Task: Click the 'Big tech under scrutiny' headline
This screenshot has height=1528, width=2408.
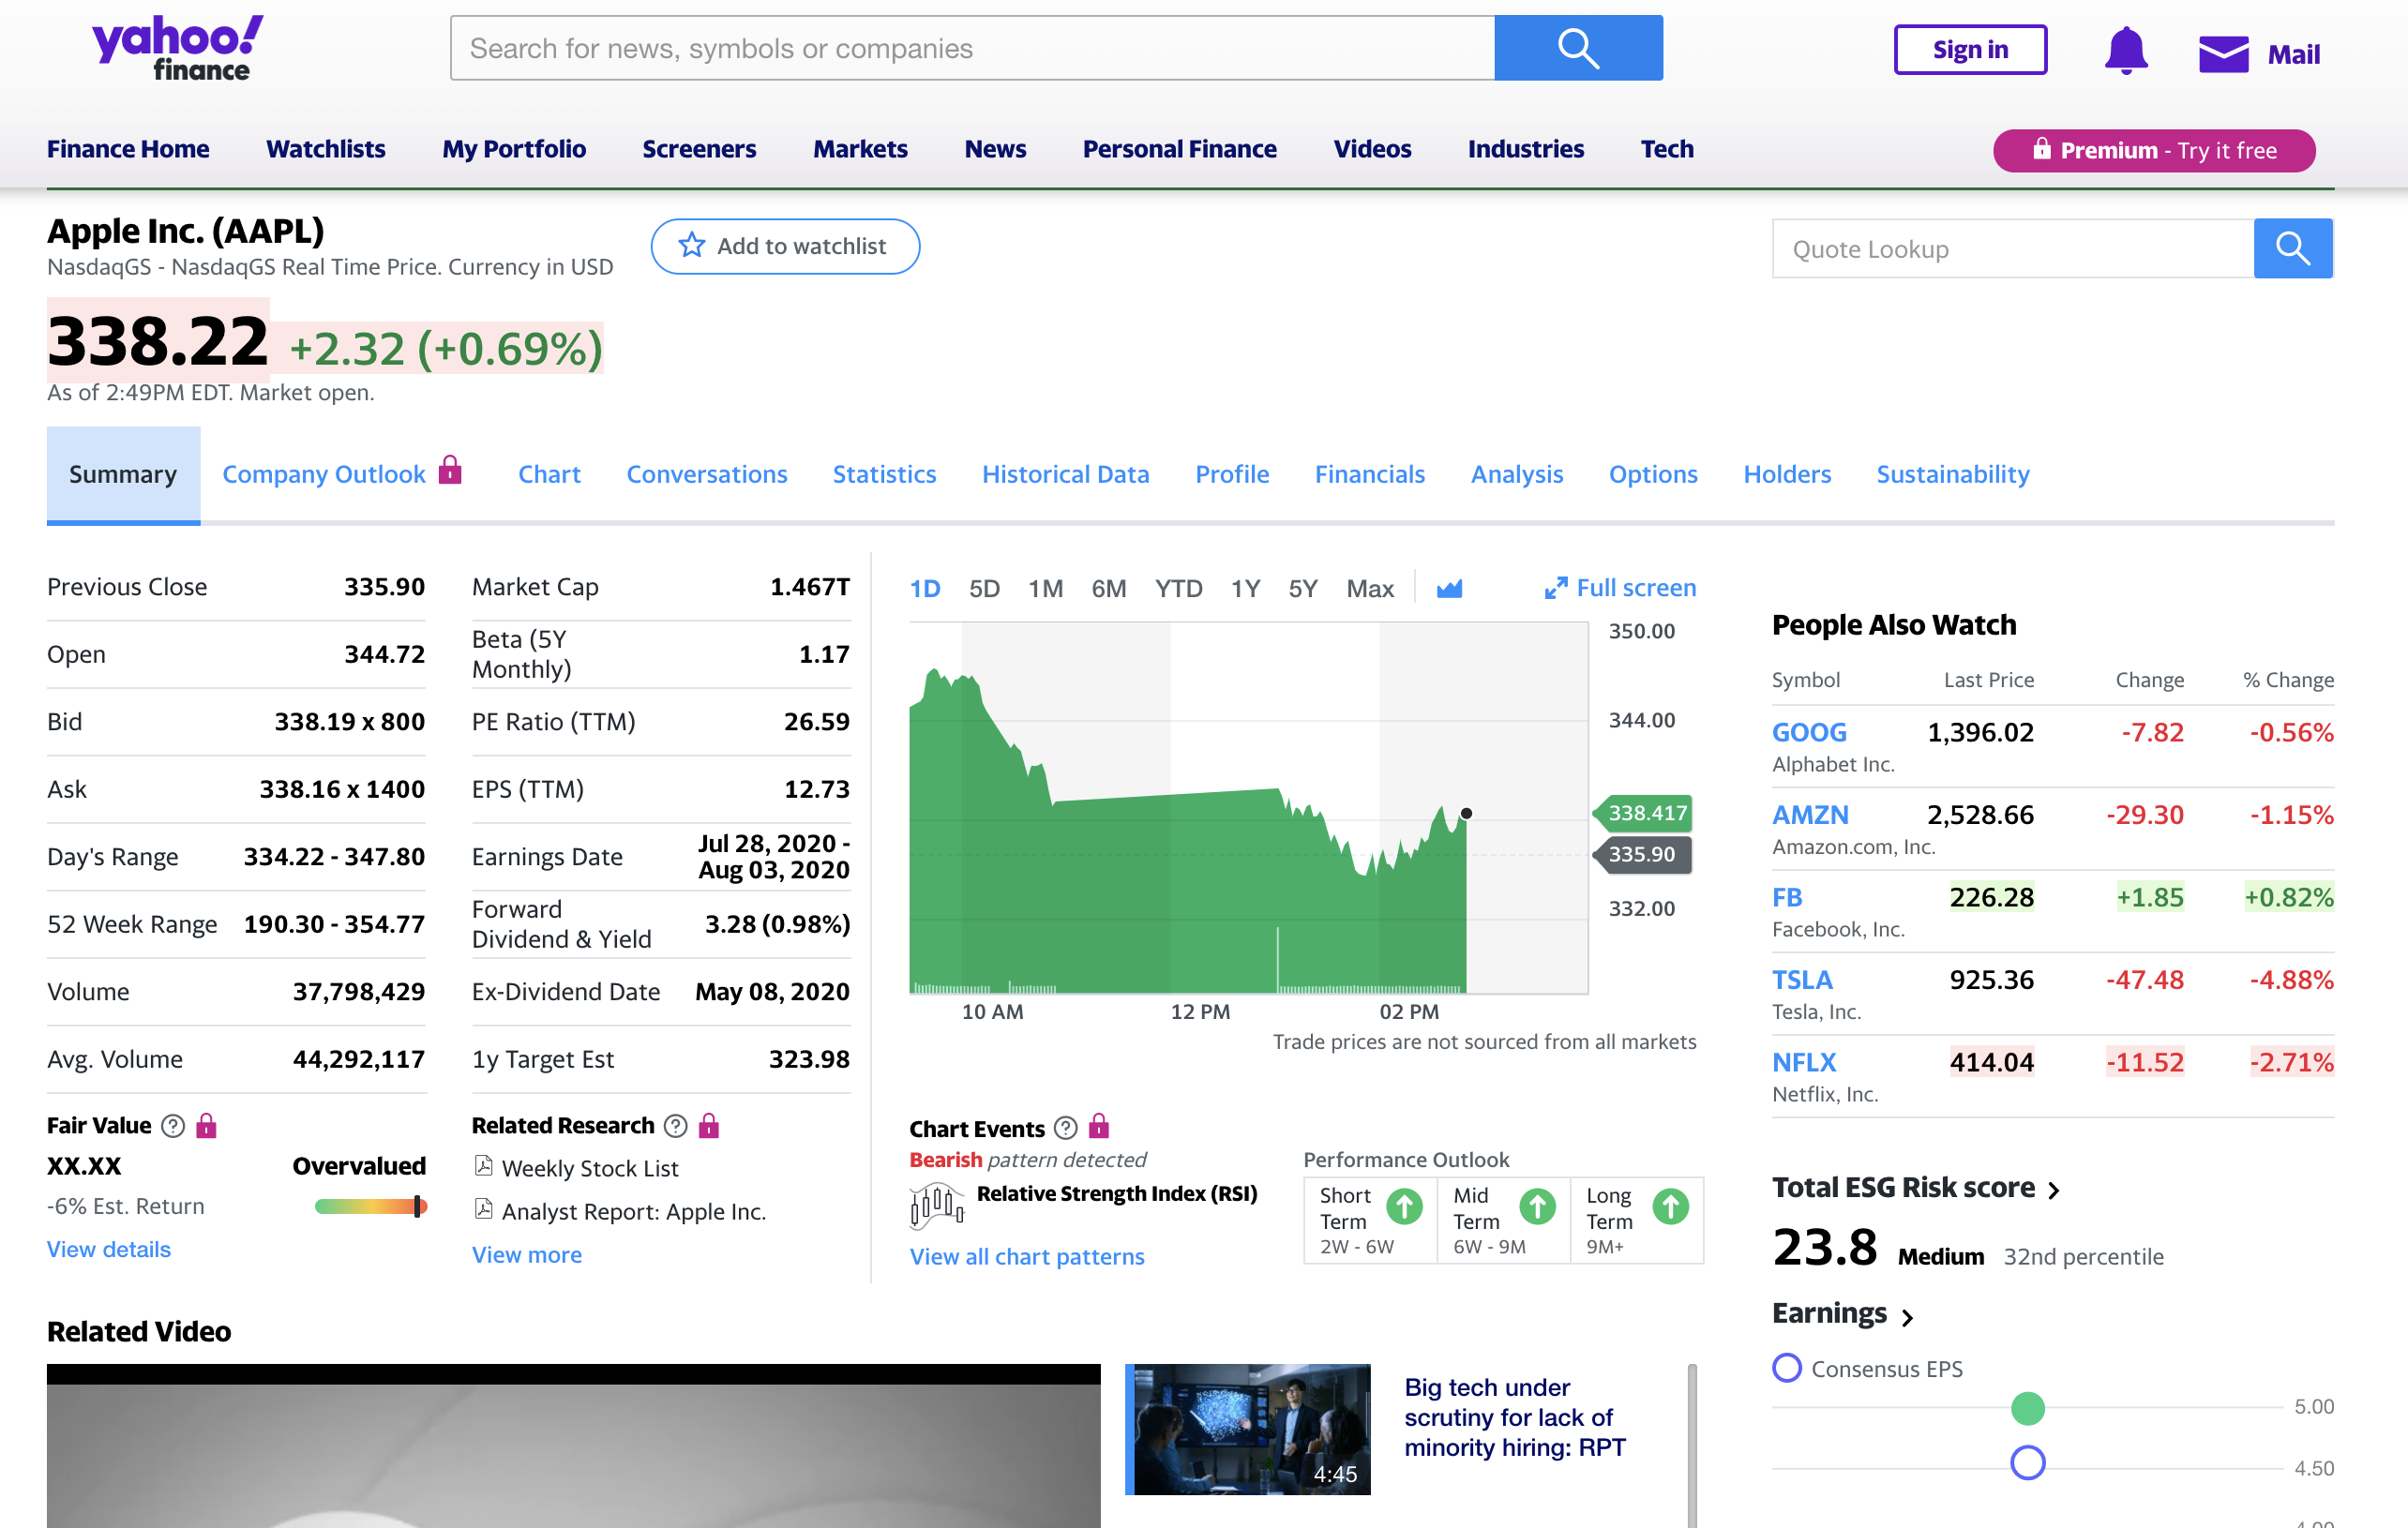Action: coord(1514,1417)
